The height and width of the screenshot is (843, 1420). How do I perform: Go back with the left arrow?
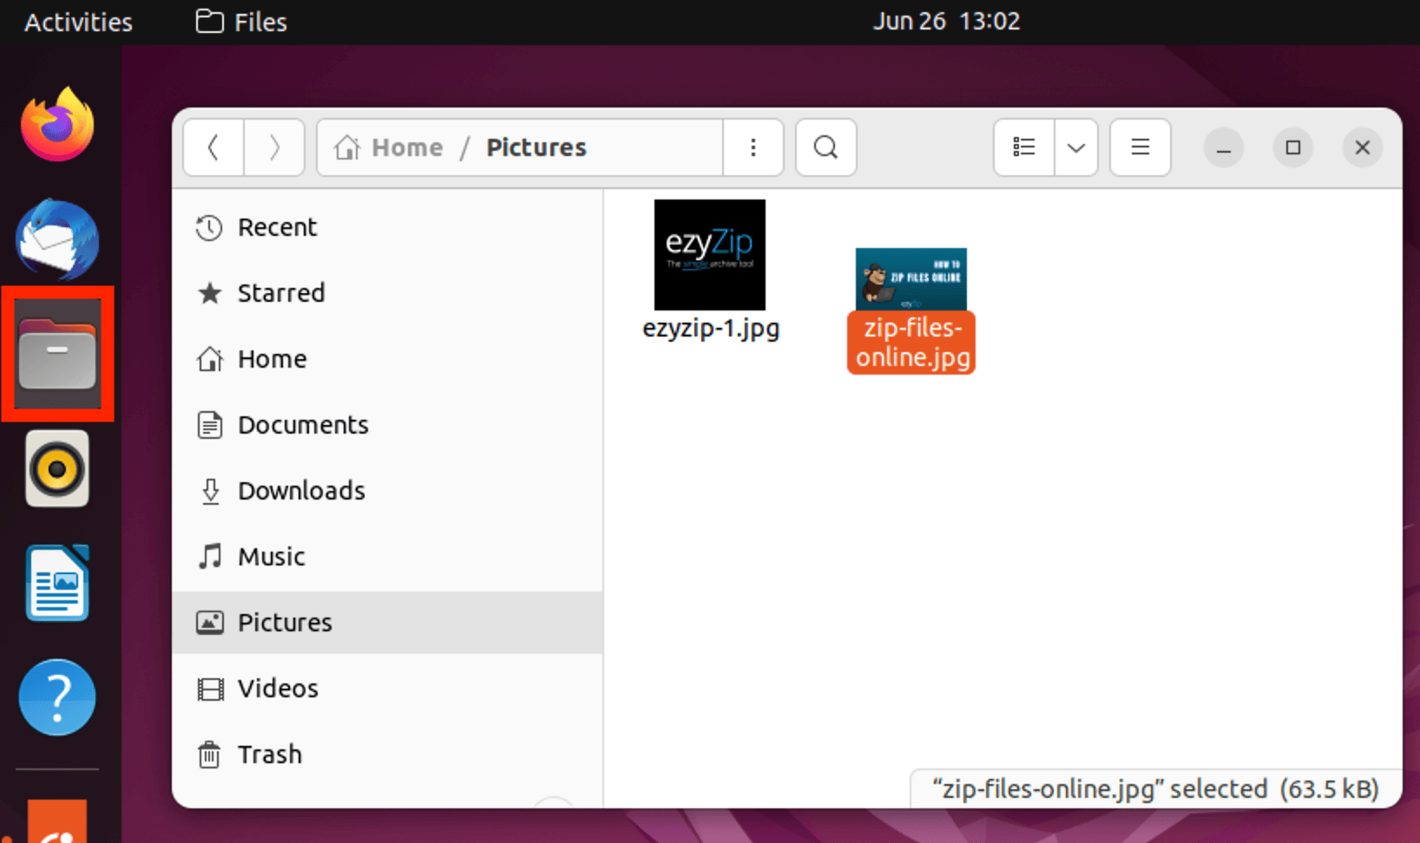point(214,147)
